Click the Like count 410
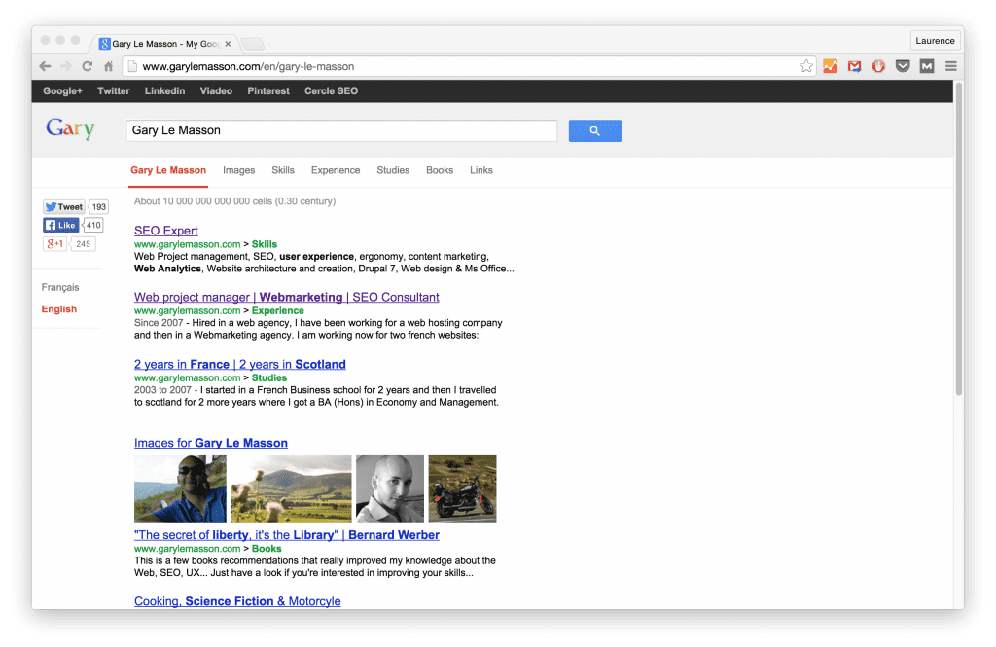This screenshot has width=996, height=647. click(x=93, y=225)
